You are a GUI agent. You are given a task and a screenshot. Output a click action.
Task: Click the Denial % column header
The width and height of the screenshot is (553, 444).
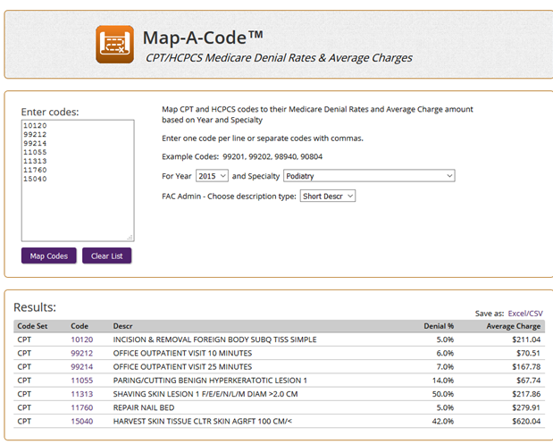coord(439,326)
